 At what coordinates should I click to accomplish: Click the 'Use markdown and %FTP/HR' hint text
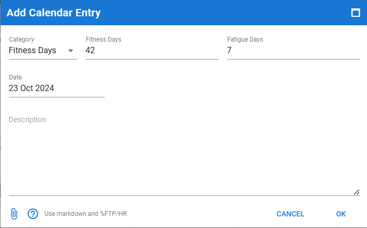click(x=86, y=214)
